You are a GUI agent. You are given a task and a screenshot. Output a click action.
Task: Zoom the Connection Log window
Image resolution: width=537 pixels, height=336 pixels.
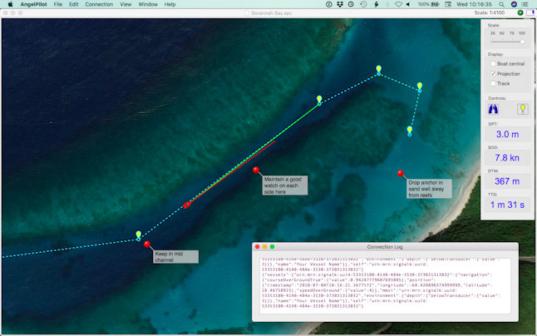click(273, 247)
